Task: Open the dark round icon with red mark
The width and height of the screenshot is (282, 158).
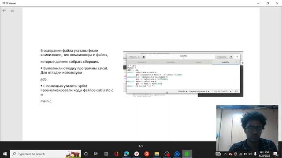Action: pos(167,154)
